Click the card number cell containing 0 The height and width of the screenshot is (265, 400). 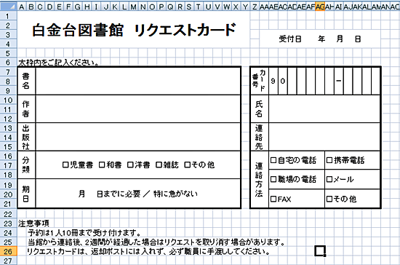point(283,81)
